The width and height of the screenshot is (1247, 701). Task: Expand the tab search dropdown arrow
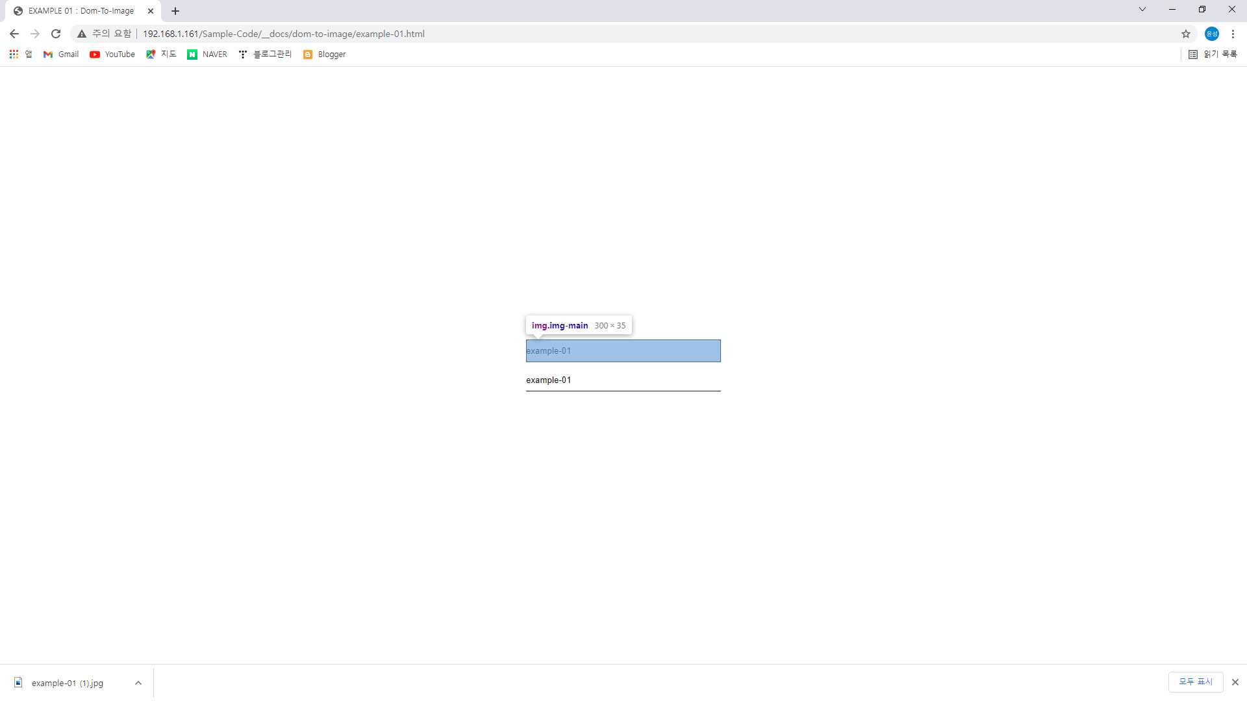pos(1142,10)
